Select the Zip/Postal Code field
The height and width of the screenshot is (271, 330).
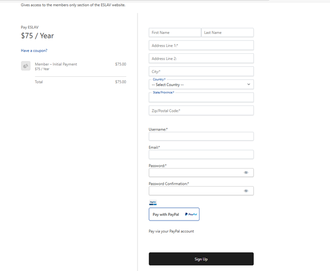(201, 111)
